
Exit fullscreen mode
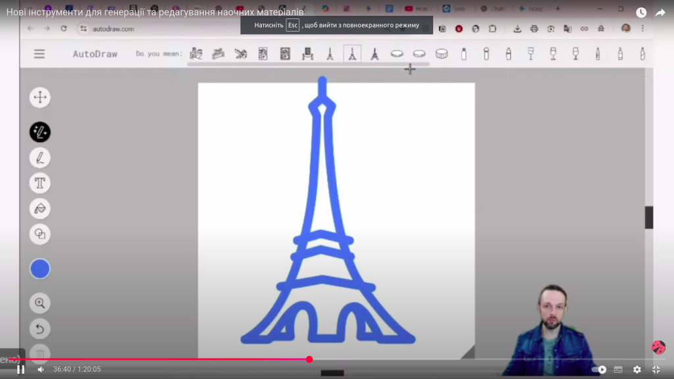(656, 370)
